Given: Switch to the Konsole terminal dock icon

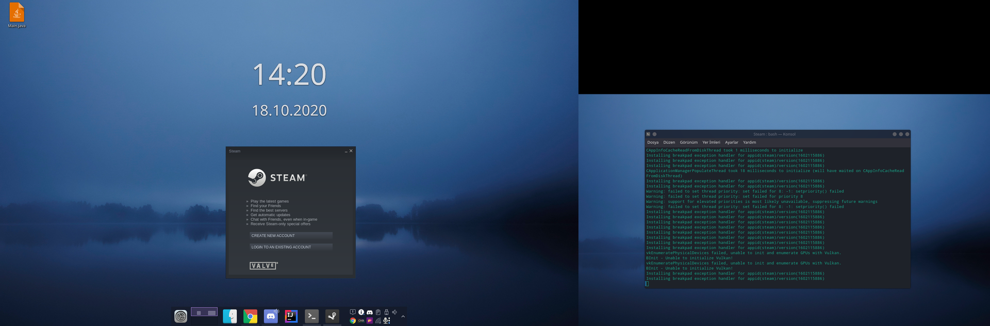Looking at the screenshot, I should point(311,316).
